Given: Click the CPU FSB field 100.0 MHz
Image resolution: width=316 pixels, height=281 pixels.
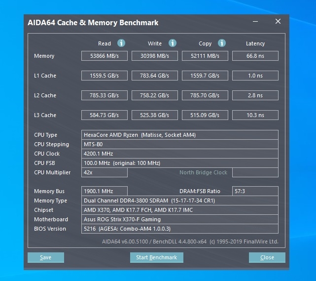Looking at the screenshot, I should tap(180, 163).
